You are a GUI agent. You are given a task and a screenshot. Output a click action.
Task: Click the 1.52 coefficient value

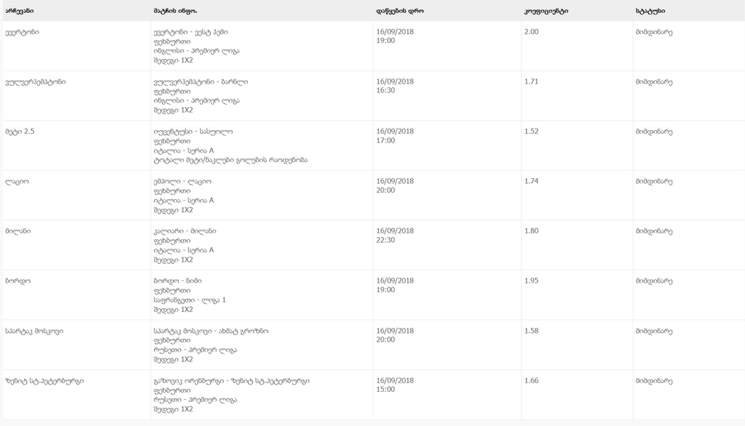[531, 132]
